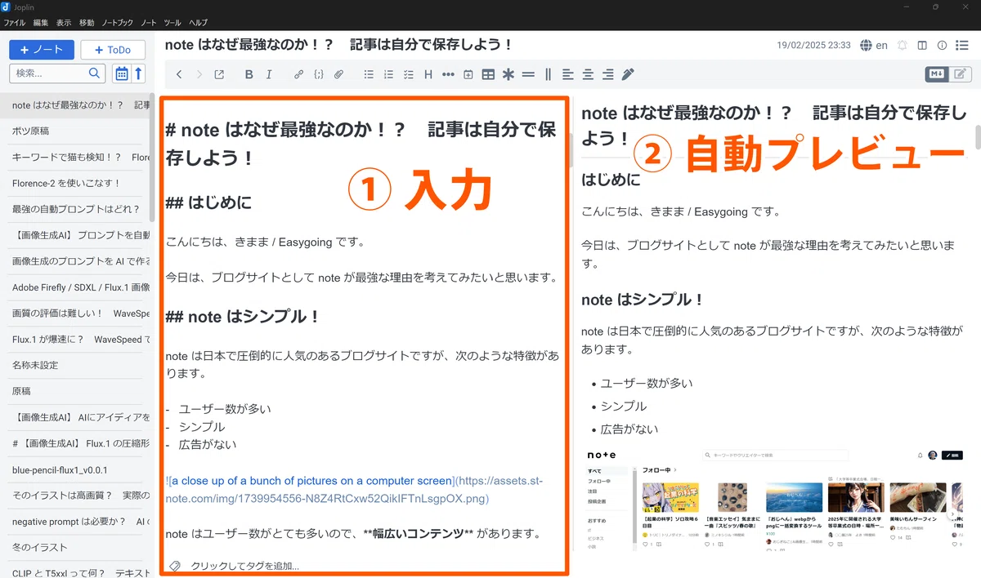This screenshot has width=981, height=578.
Task: Click the double horizontal line toolbar icon
Action: (x=528, y=74)
